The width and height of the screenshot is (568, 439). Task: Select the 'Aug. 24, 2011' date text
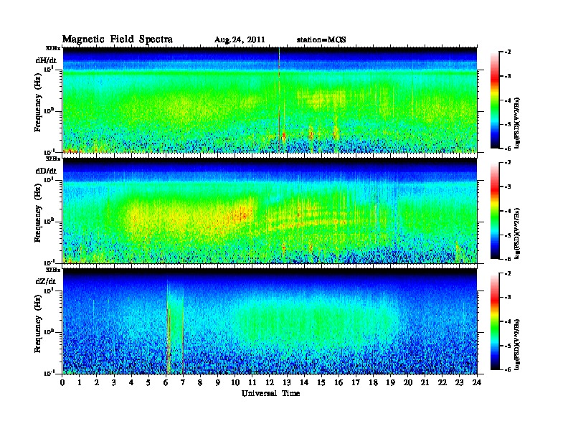click(x=240, y=40)
